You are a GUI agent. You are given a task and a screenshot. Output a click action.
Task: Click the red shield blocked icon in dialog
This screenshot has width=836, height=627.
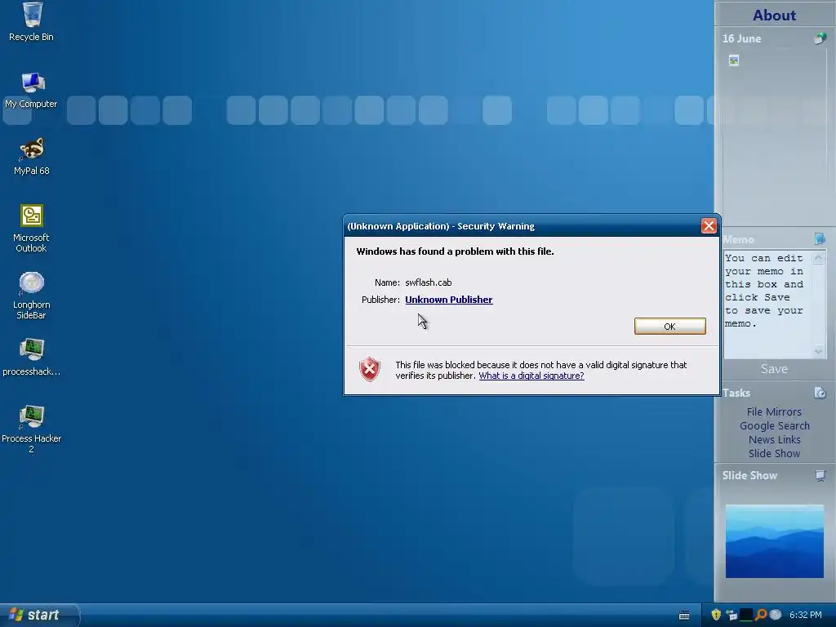click(x=370, y=370)
